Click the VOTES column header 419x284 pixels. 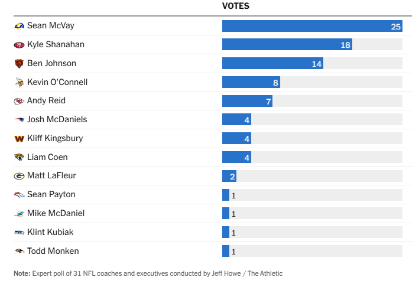coord(235,6)
